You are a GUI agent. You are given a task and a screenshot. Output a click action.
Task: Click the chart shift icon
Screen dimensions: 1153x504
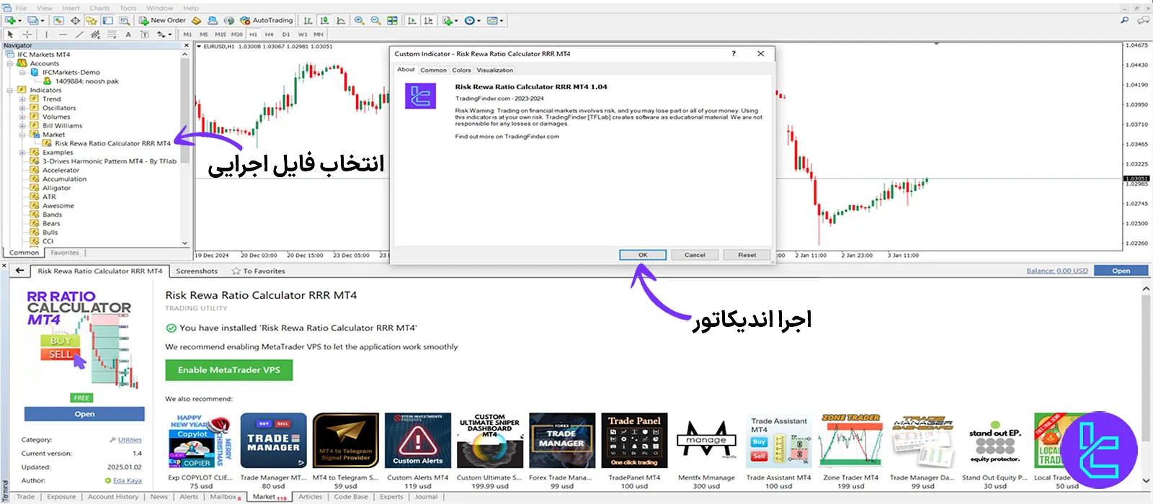coord(428,20)
